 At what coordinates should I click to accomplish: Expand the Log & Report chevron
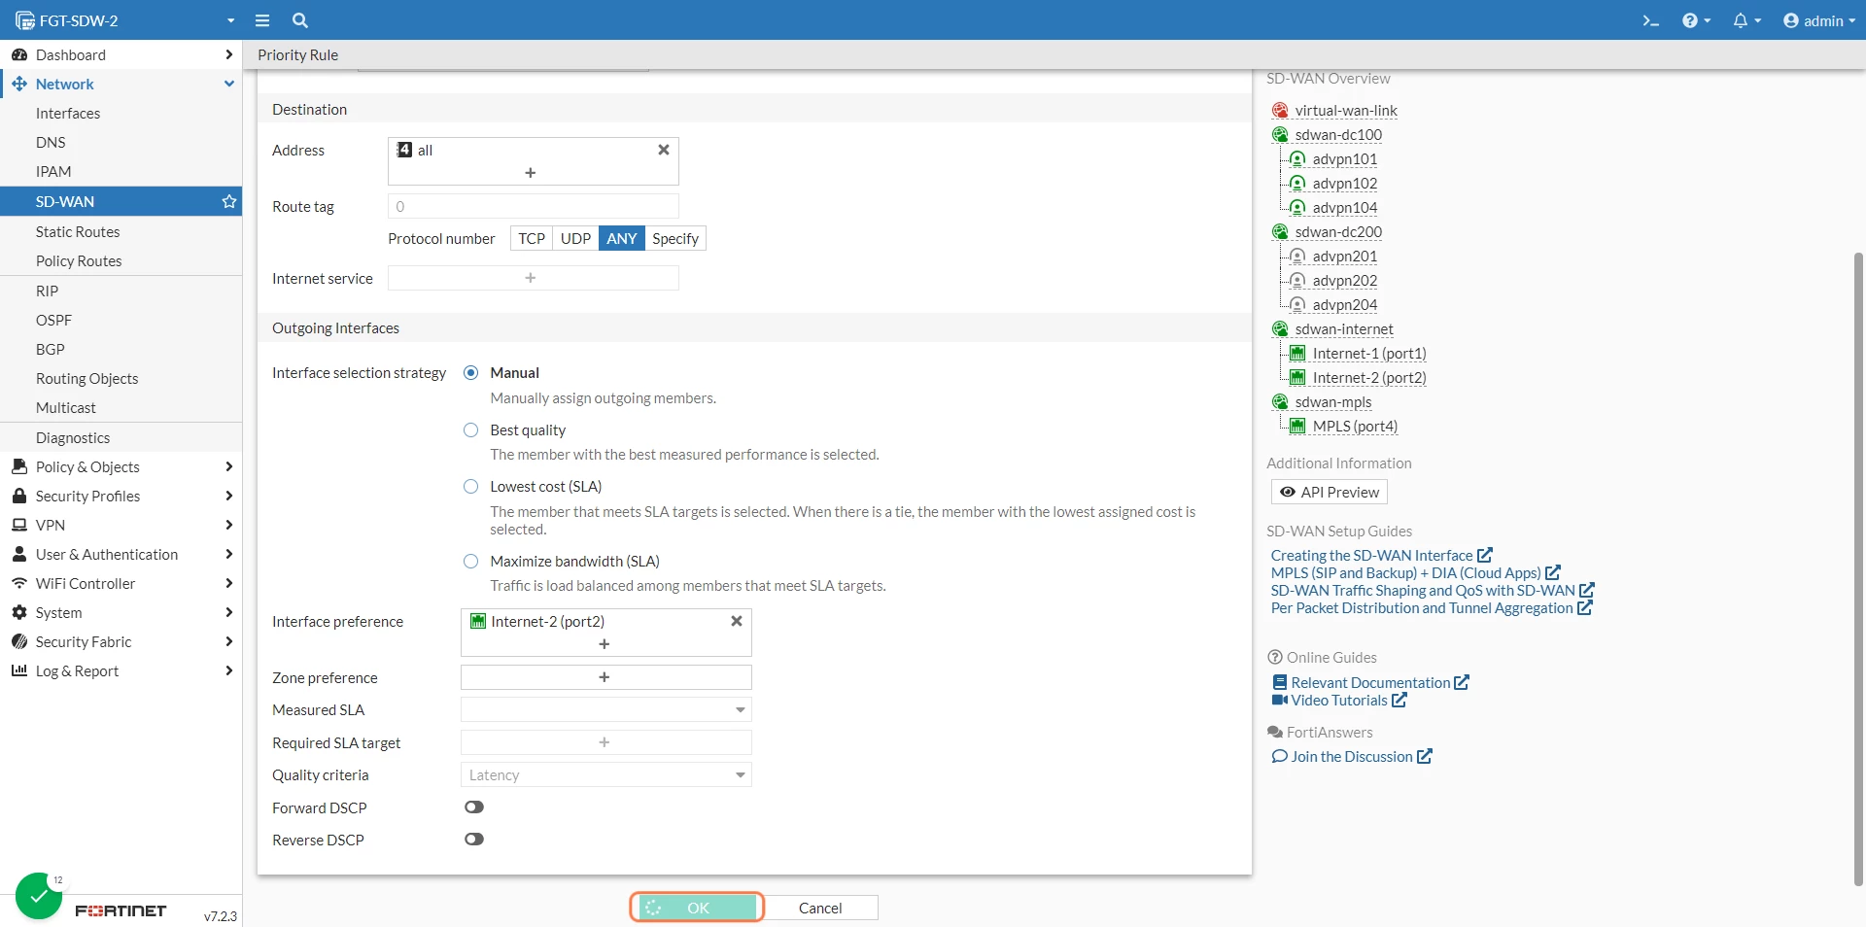pos(229,670)
